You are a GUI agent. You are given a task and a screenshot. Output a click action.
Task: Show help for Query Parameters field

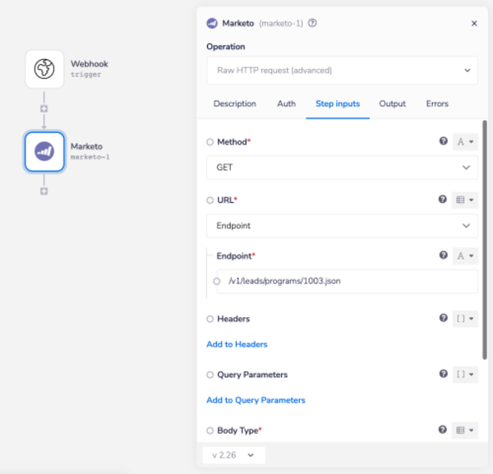coord(444,374)
